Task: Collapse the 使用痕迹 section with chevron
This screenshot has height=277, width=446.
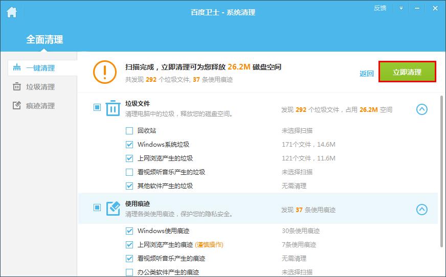Action: tap(421, 209)
